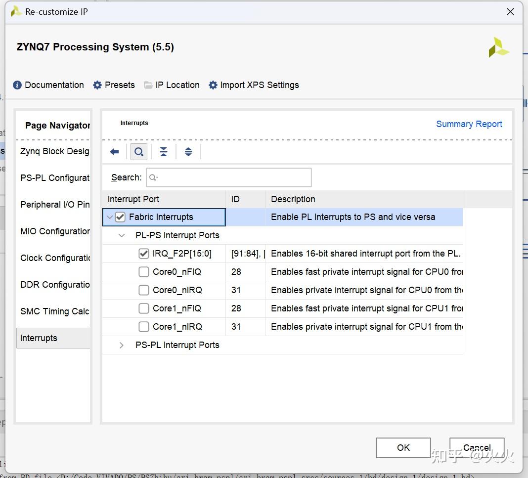528x478 pixels.
Task: Expand the PS-PL Interrupt Ports node
Action: pos(122,345)
